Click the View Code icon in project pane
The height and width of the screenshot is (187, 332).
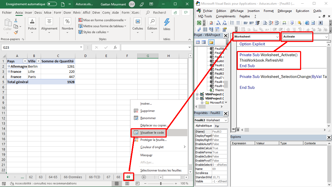click(x=198, y=42)
